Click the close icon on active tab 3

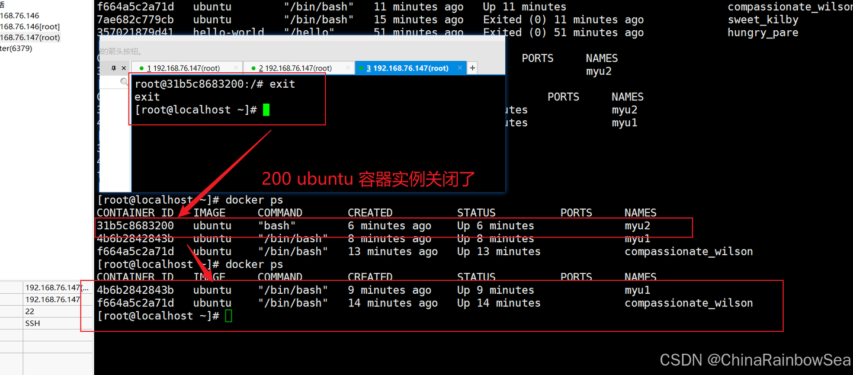[460, 68]
